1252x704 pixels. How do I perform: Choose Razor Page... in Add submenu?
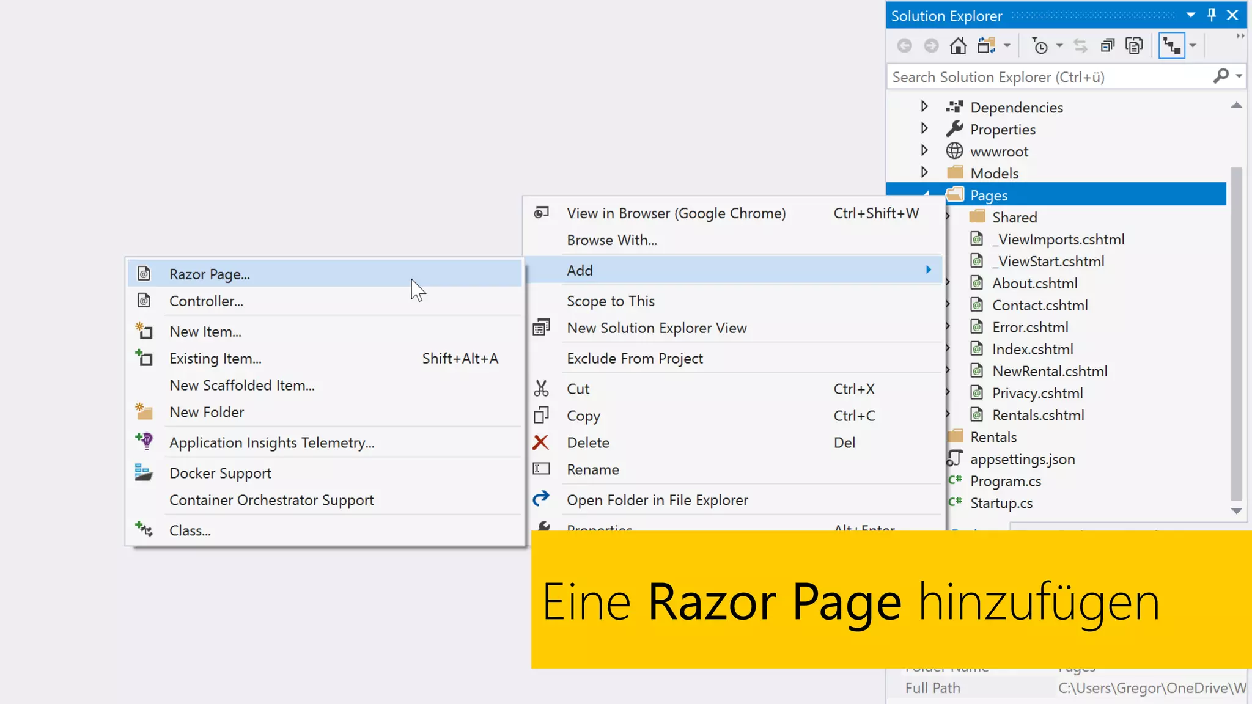(325, 274)
